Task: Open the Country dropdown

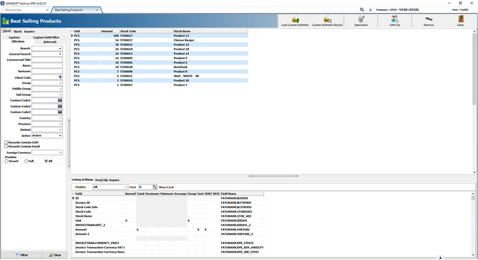Action: [60, 118]
